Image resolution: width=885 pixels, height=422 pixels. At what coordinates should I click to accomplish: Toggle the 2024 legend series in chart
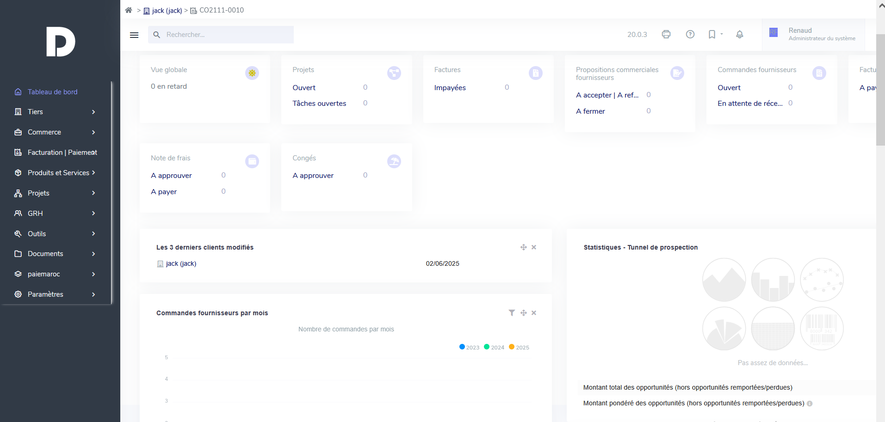pos(494,347)
